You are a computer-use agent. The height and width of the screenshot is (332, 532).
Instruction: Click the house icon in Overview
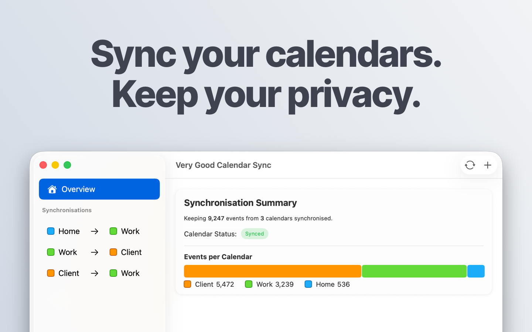[x=52, y=189]
